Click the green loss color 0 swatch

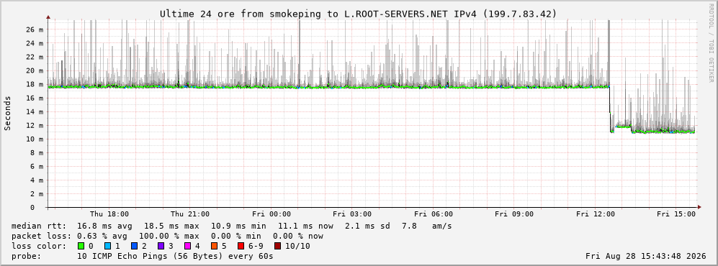(x=81, y=247)
